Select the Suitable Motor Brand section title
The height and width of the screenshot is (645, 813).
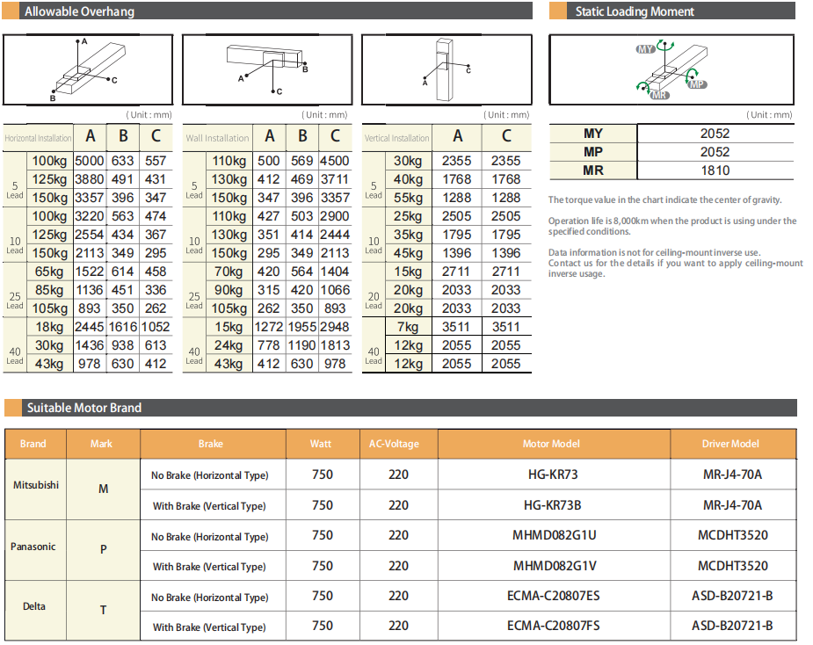83,408
